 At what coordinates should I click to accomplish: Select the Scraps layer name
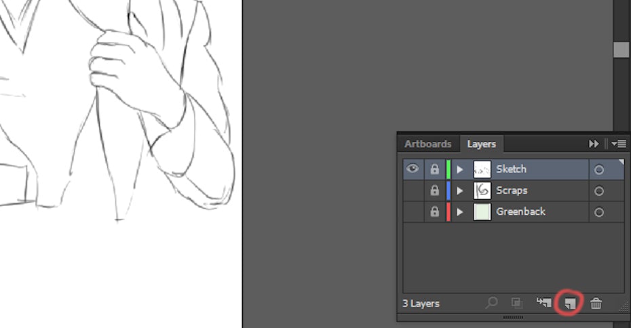[x=512, y=190]
